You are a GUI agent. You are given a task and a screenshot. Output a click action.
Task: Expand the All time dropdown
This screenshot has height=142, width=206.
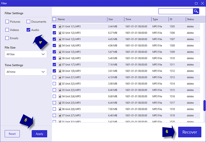point(26,72)
